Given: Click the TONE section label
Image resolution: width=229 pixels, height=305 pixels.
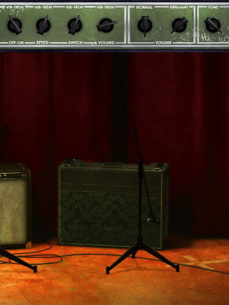Looking at the screenshot, I should point(213,7).
